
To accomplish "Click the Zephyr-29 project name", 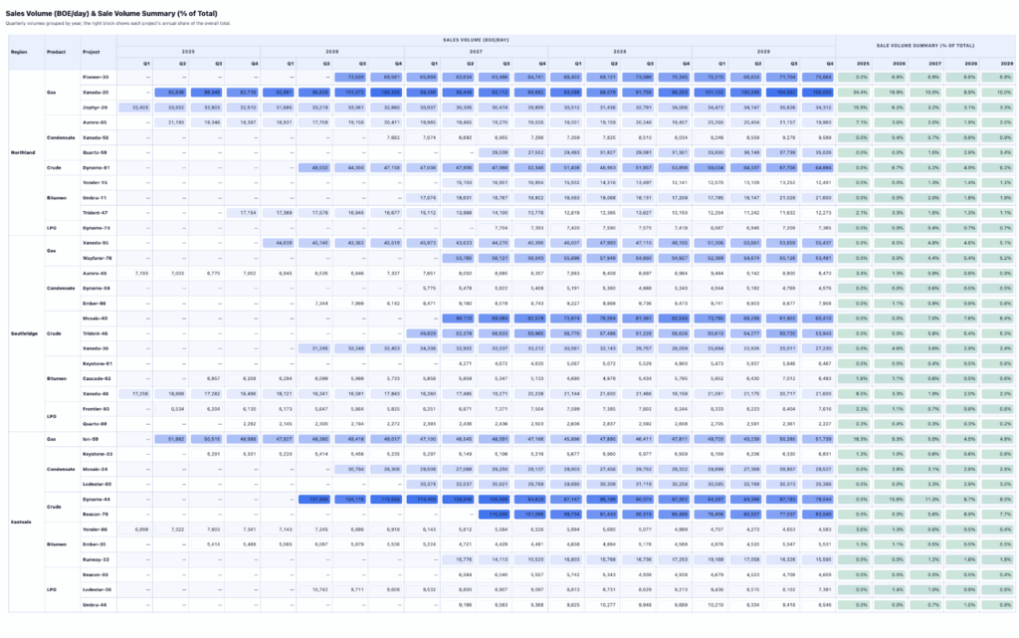I will point(96,106).
